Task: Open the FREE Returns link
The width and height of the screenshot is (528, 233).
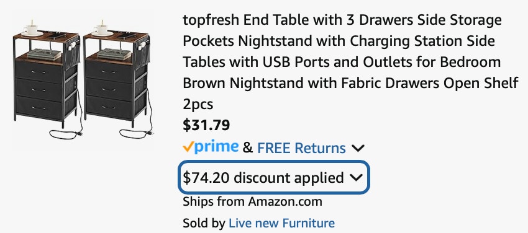Action: click(301, 148)
